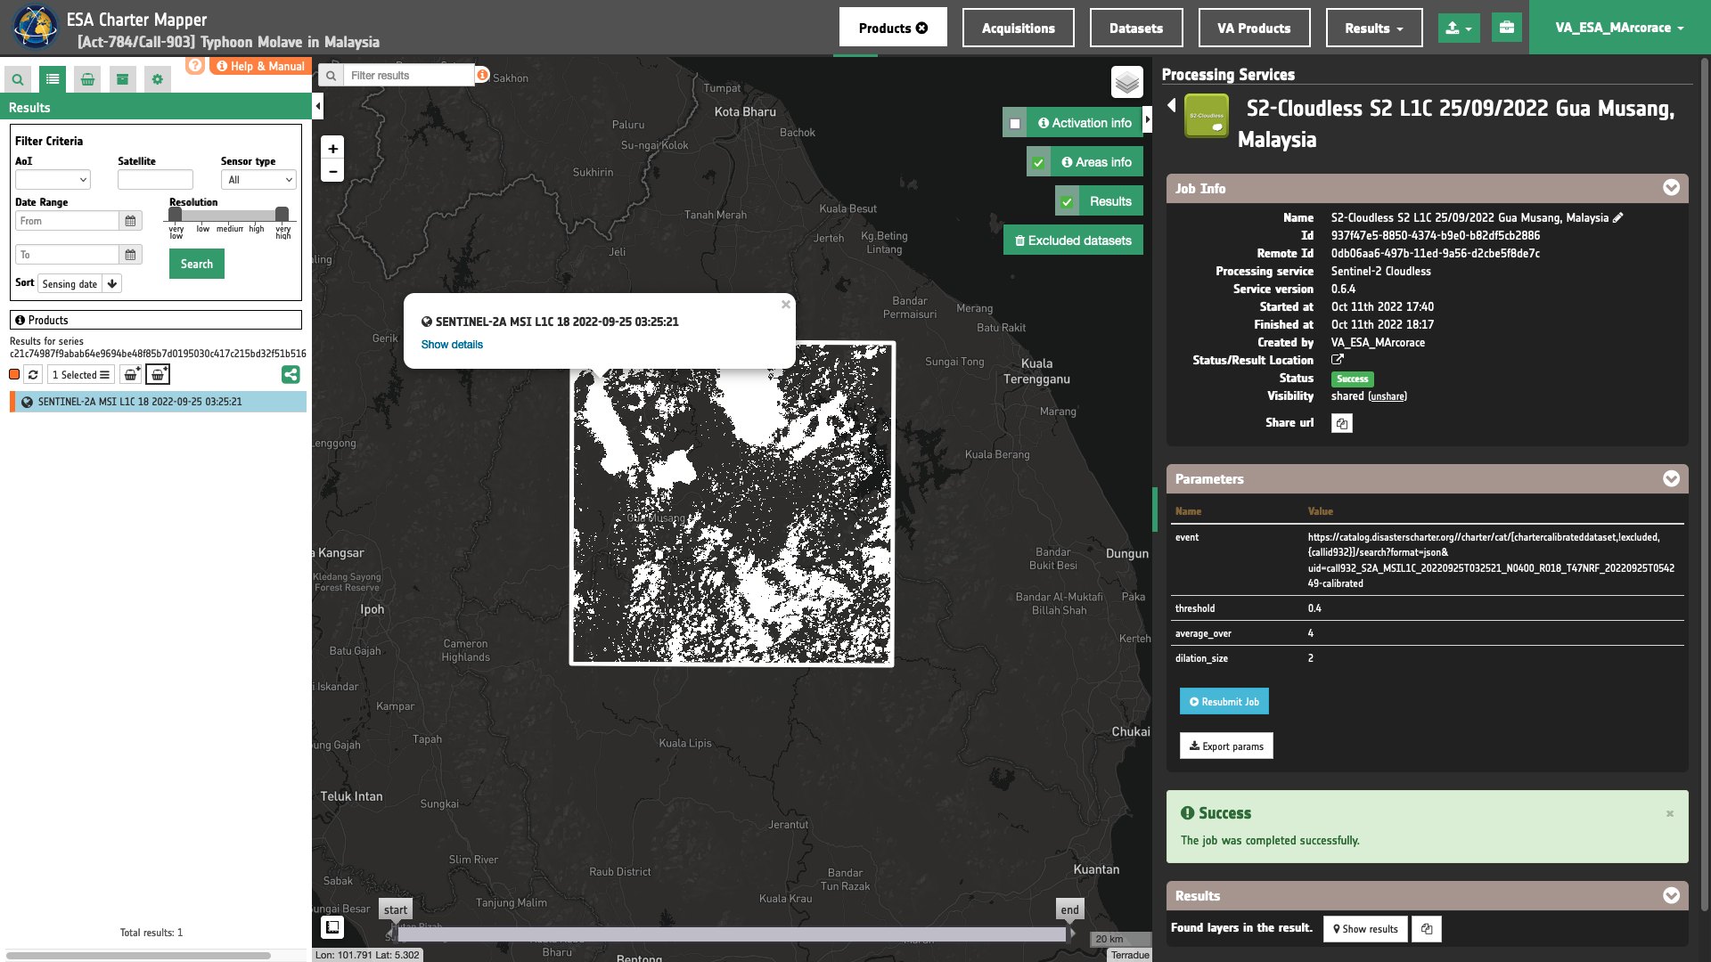Collapse the Results section in right panel
Screen dimensions: 1711x962
pos(1671,895)
